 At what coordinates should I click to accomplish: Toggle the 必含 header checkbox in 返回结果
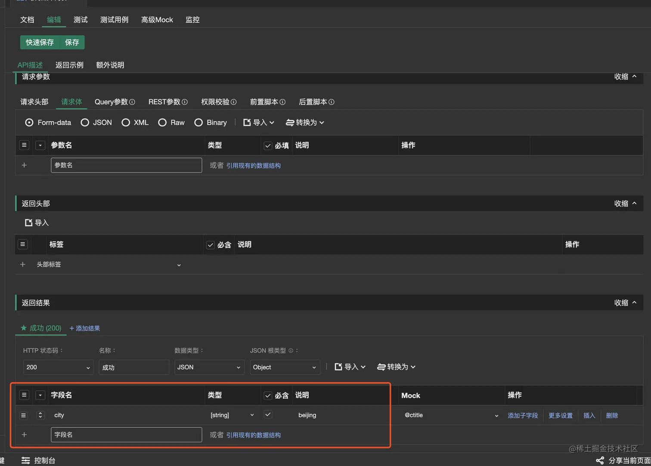click(268, 395)
